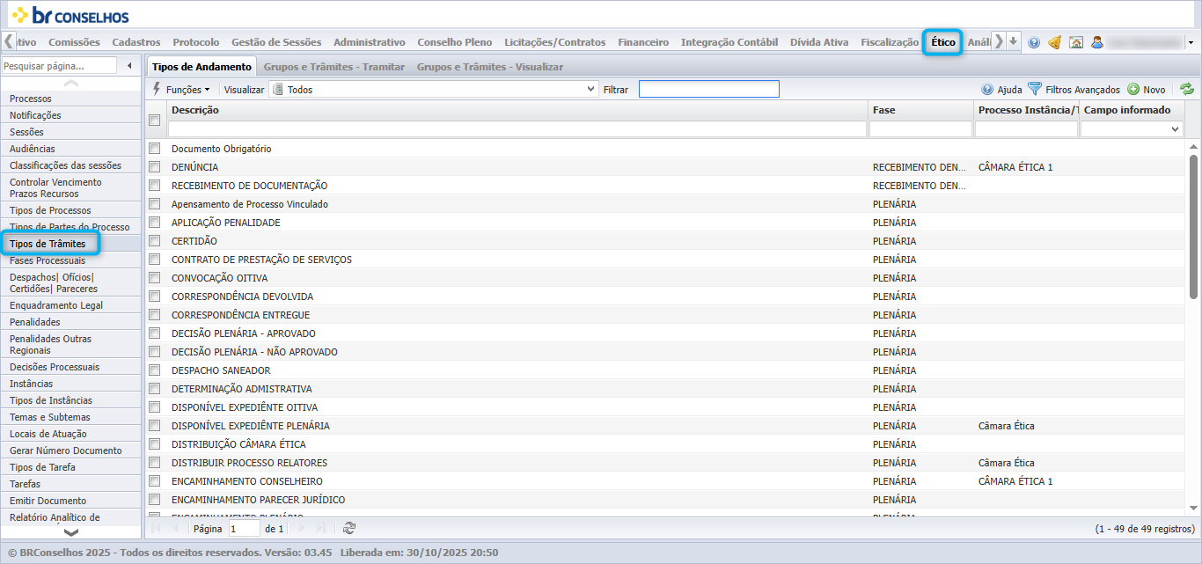Open Filtros Avançados funnel icon
Screen dimensions: 1202x564
tap(1035, 90)
